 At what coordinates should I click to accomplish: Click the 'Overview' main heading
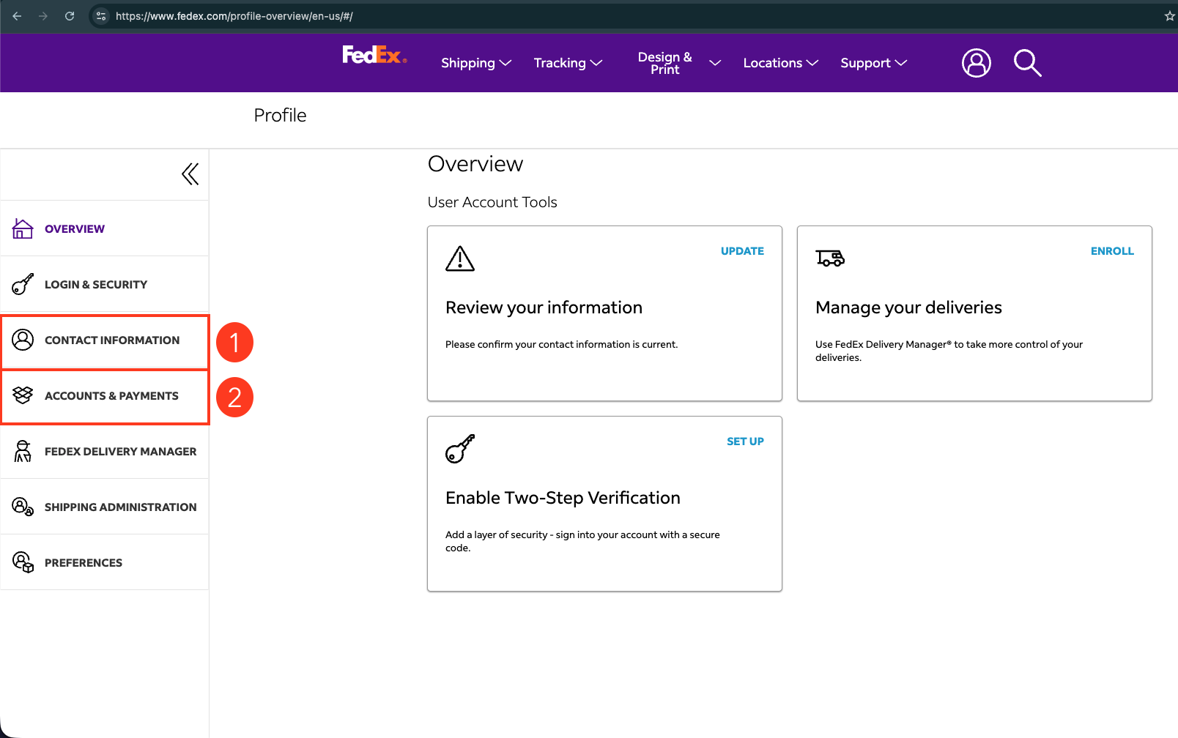pyautogui.click(x=475, y=164)
